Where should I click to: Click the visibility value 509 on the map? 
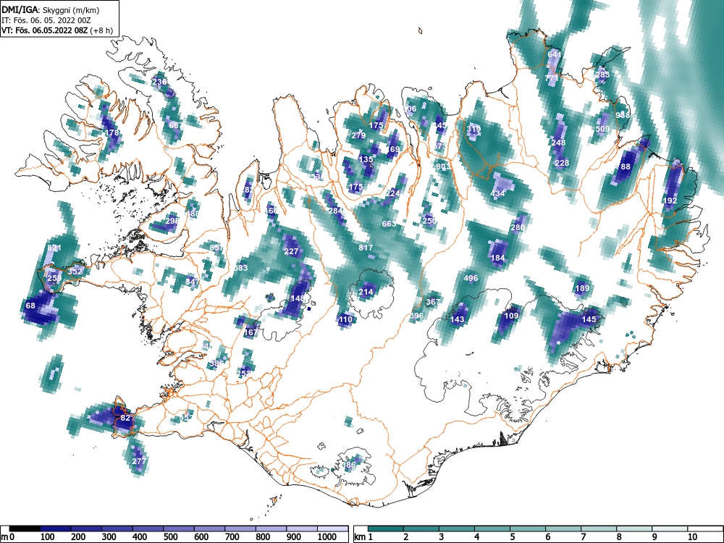pyautogui.click(x=602, y=130)
